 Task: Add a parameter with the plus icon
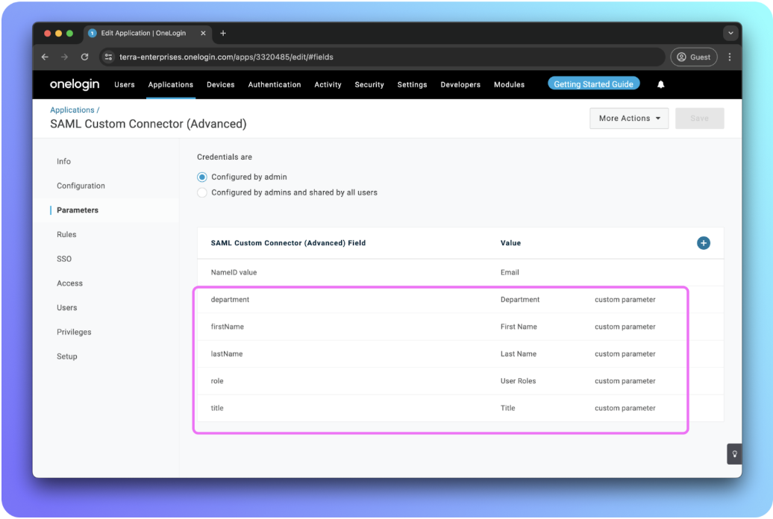[x=704, y=243]
